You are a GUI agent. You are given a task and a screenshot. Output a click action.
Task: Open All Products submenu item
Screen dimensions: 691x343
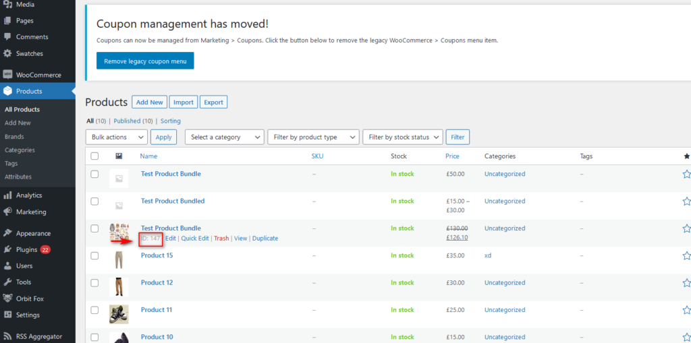[x=22, y=109]
